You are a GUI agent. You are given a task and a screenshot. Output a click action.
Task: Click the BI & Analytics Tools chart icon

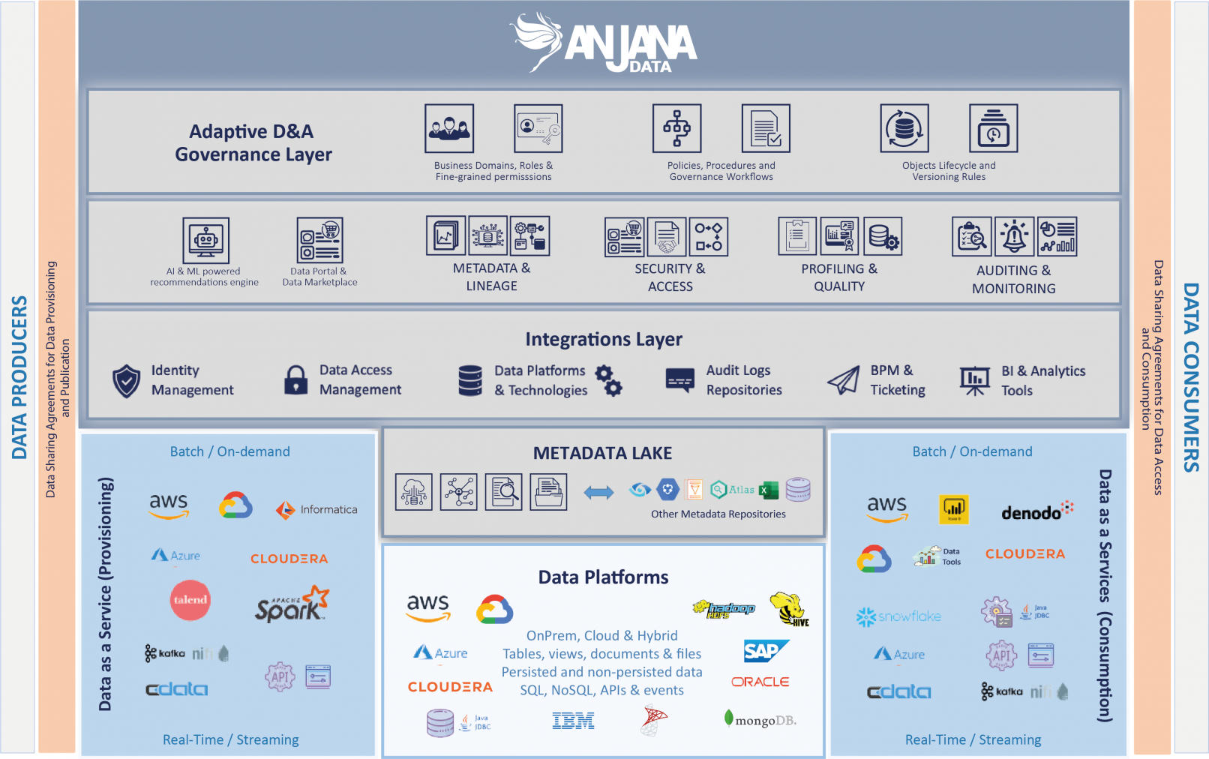(974, 380)
